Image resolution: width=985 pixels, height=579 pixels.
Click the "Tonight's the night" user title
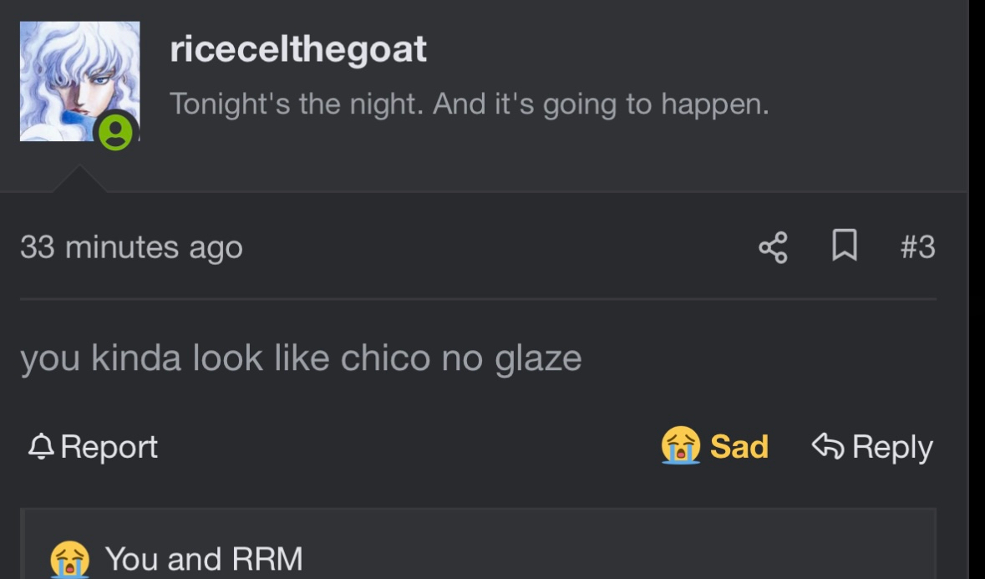[x=469, y=104]
